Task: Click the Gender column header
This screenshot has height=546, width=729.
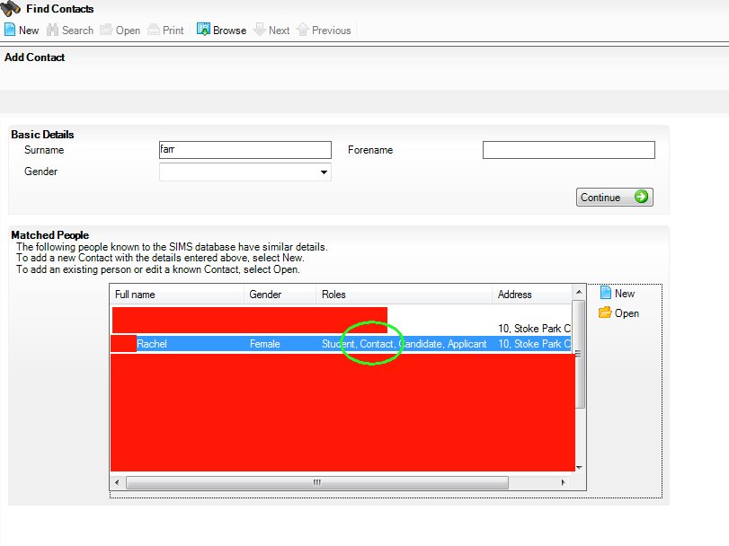Action: (280, 295)
